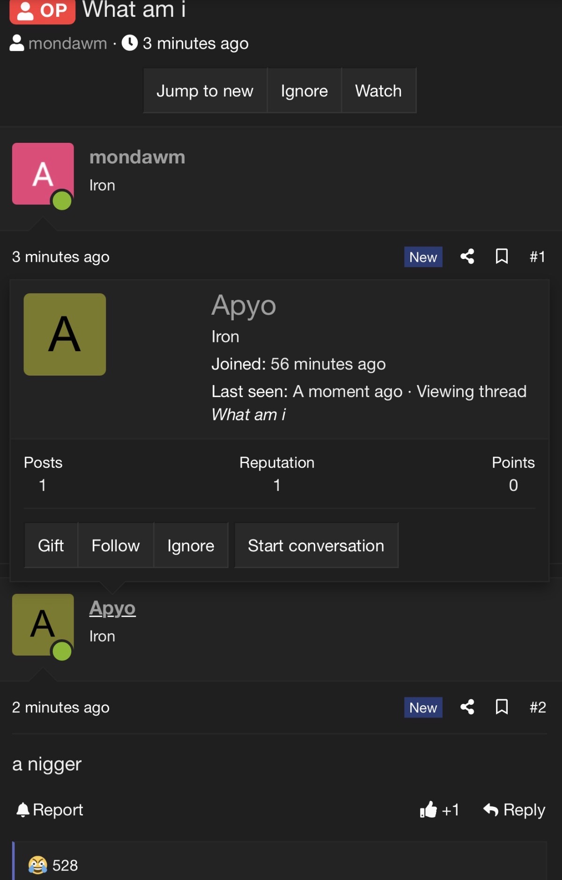Click the large Apyo avatar in the popup
Viewport: 562px width, 880px height.
[x=65, y=334]
